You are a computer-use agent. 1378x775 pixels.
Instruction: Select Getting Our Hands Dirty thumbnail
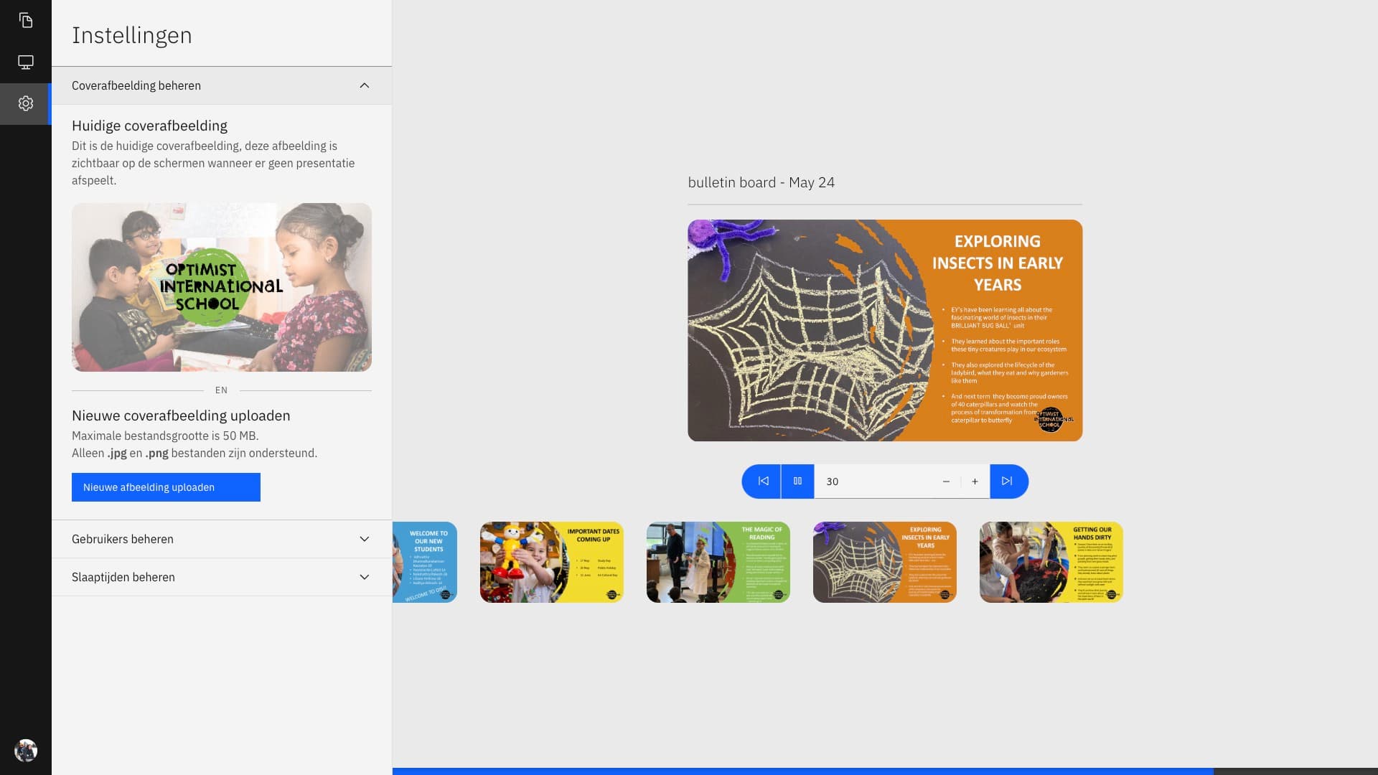point(1051,562)
